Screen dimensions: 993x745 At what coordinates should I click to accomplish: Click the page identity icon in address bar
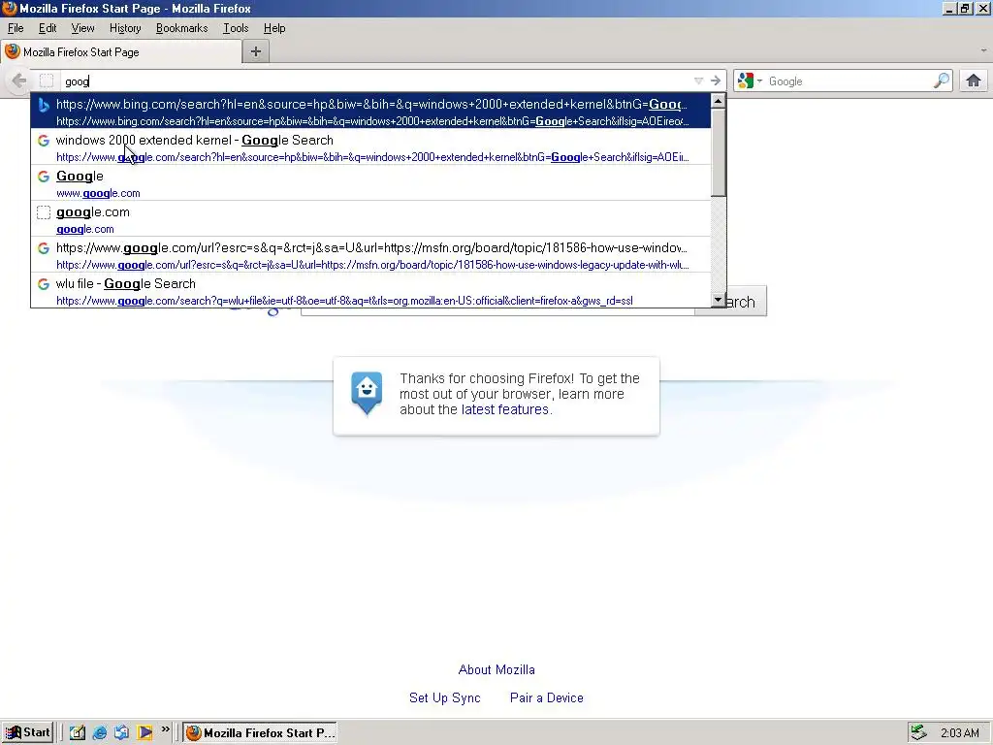47,81
